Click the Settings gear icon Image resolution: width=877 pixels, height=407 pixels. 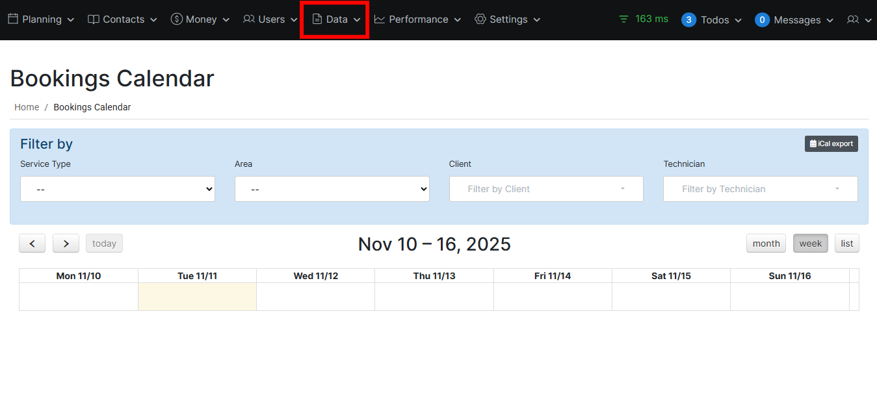(480, 19)
